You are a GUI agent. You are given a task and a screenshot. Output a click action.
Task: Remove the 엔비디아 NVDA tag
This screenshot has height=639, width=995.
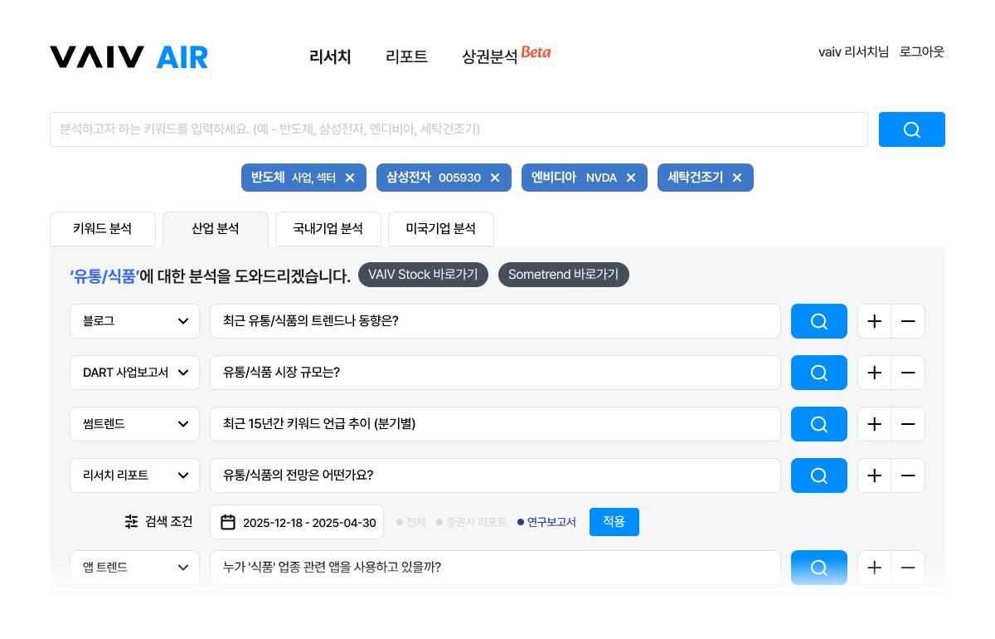[631, 178]
